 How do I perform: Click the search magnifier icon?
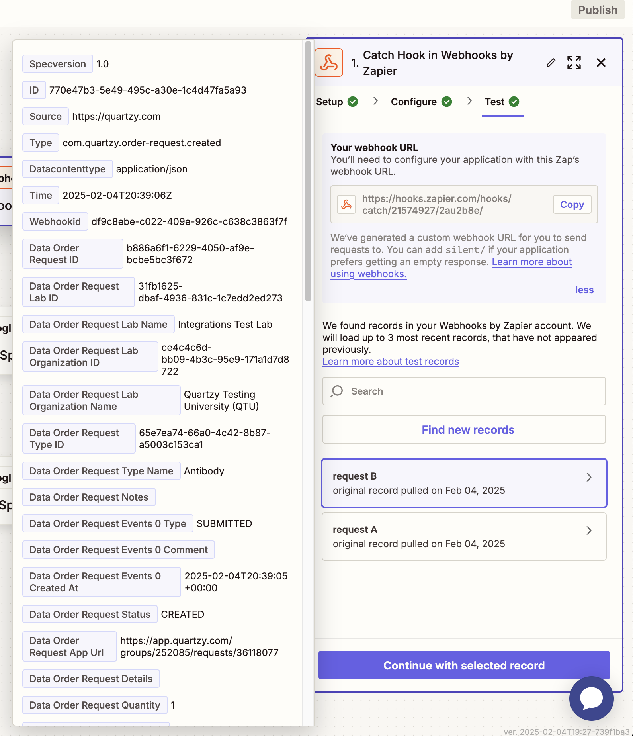(x=337, y=391)
